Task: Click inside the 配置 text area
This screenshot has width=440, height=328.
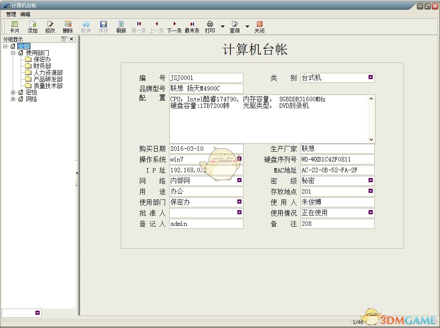Action: 269,119
